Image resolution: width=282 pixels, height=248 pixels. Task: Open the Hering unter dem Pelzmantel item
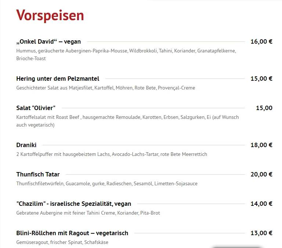[58, 79]
